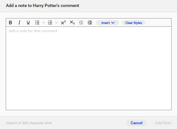Start a bulleted list
This screenshot has height=129, width=177.
point(37,23)
